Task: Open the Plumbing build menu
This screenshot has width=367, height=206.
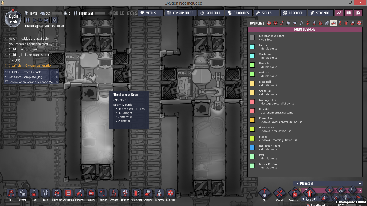Action: 57,193
